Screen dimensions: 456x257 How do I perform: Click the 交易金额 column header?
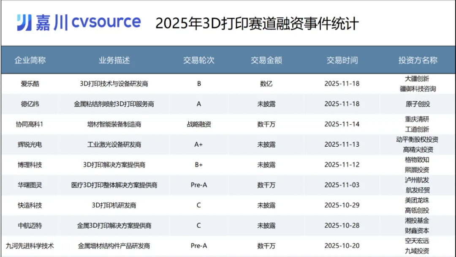[x=266, y=60]
